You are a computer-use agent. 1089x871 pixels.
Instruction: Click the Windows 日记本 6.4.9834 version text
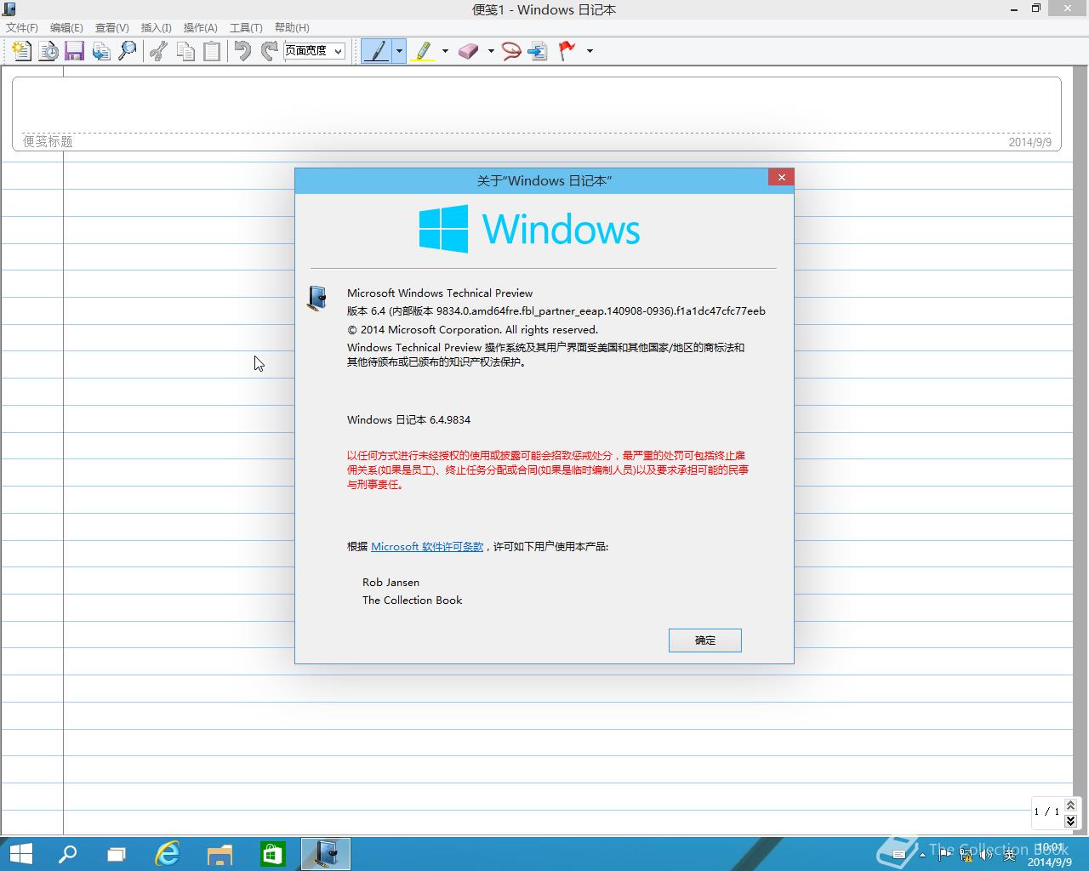click(x=408, y=420)
